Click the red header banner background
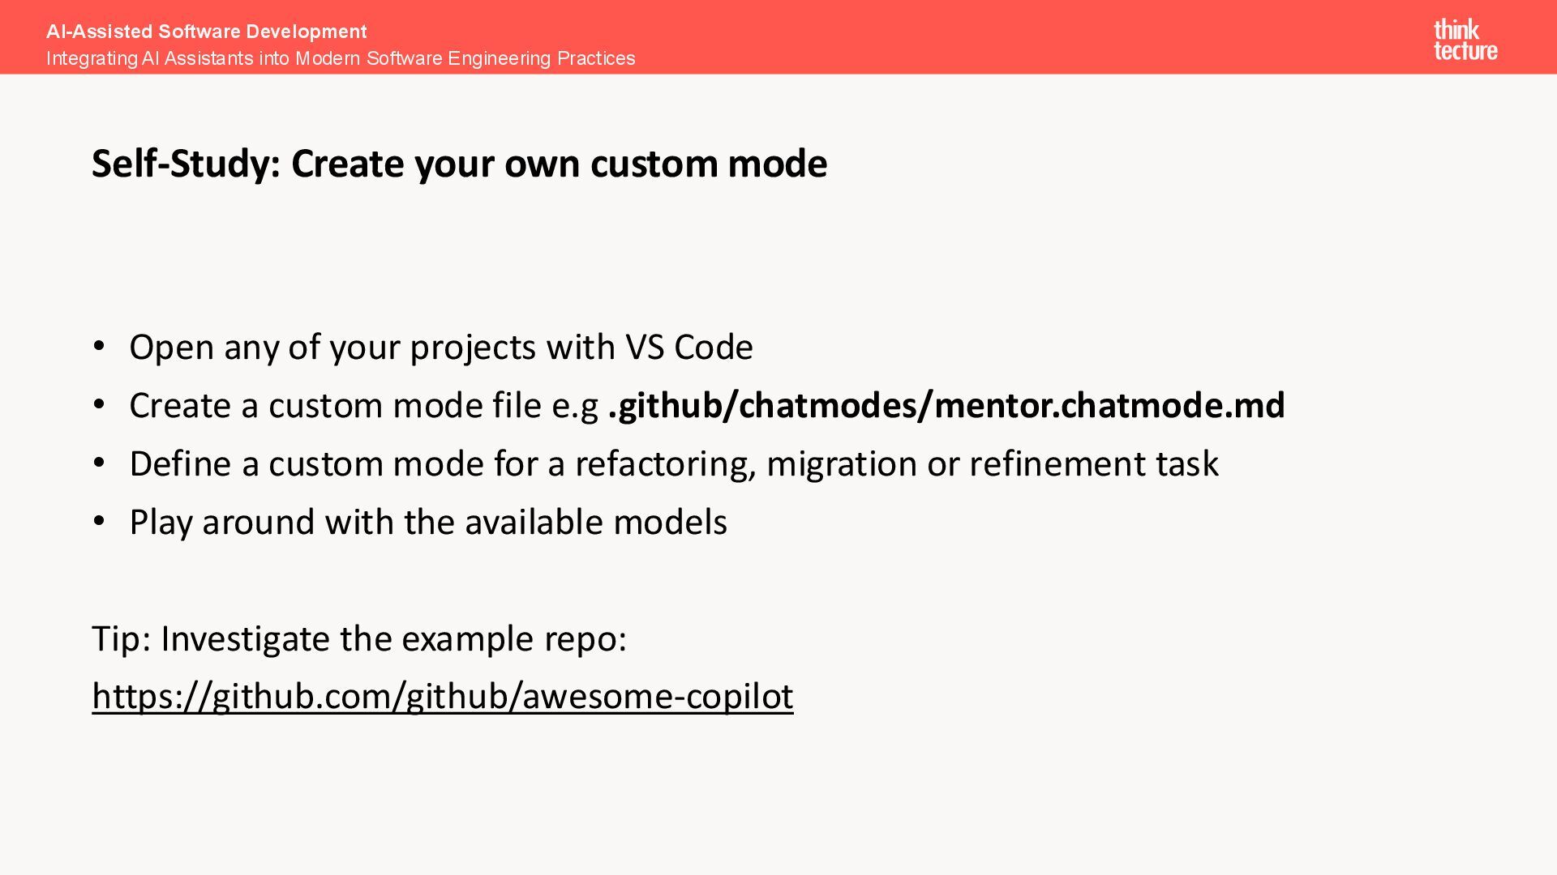This screenshot has height=875, width=1557. 973,36
